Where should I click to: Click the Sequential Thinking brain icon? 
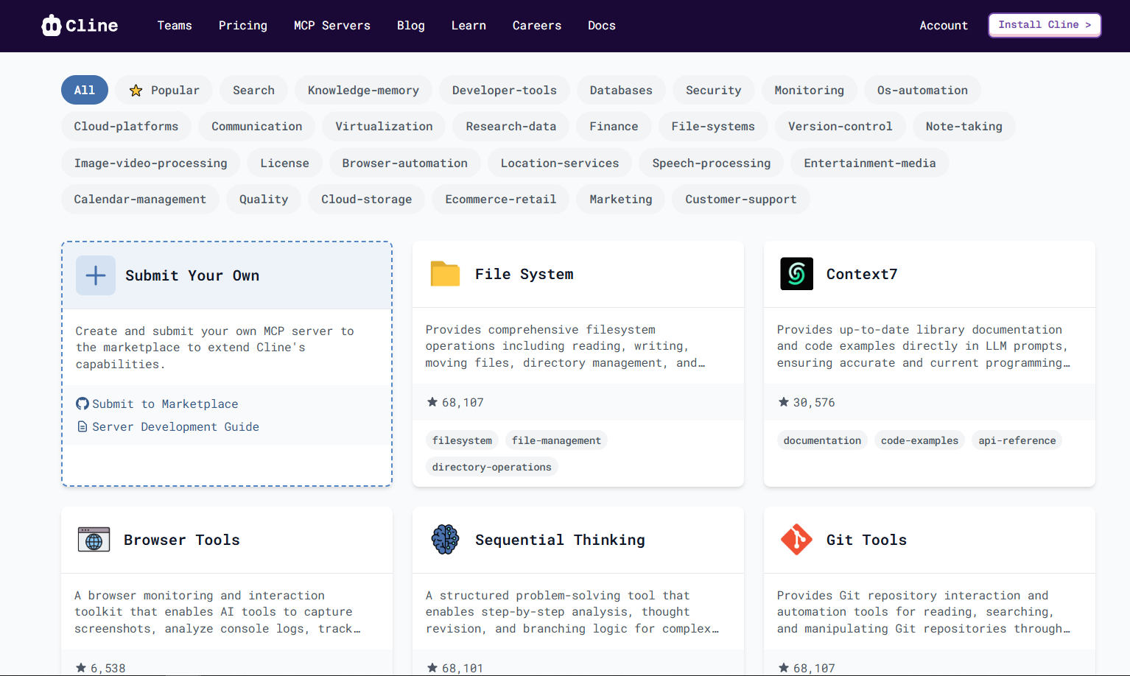pyautogui.click(x=445, y=540)
